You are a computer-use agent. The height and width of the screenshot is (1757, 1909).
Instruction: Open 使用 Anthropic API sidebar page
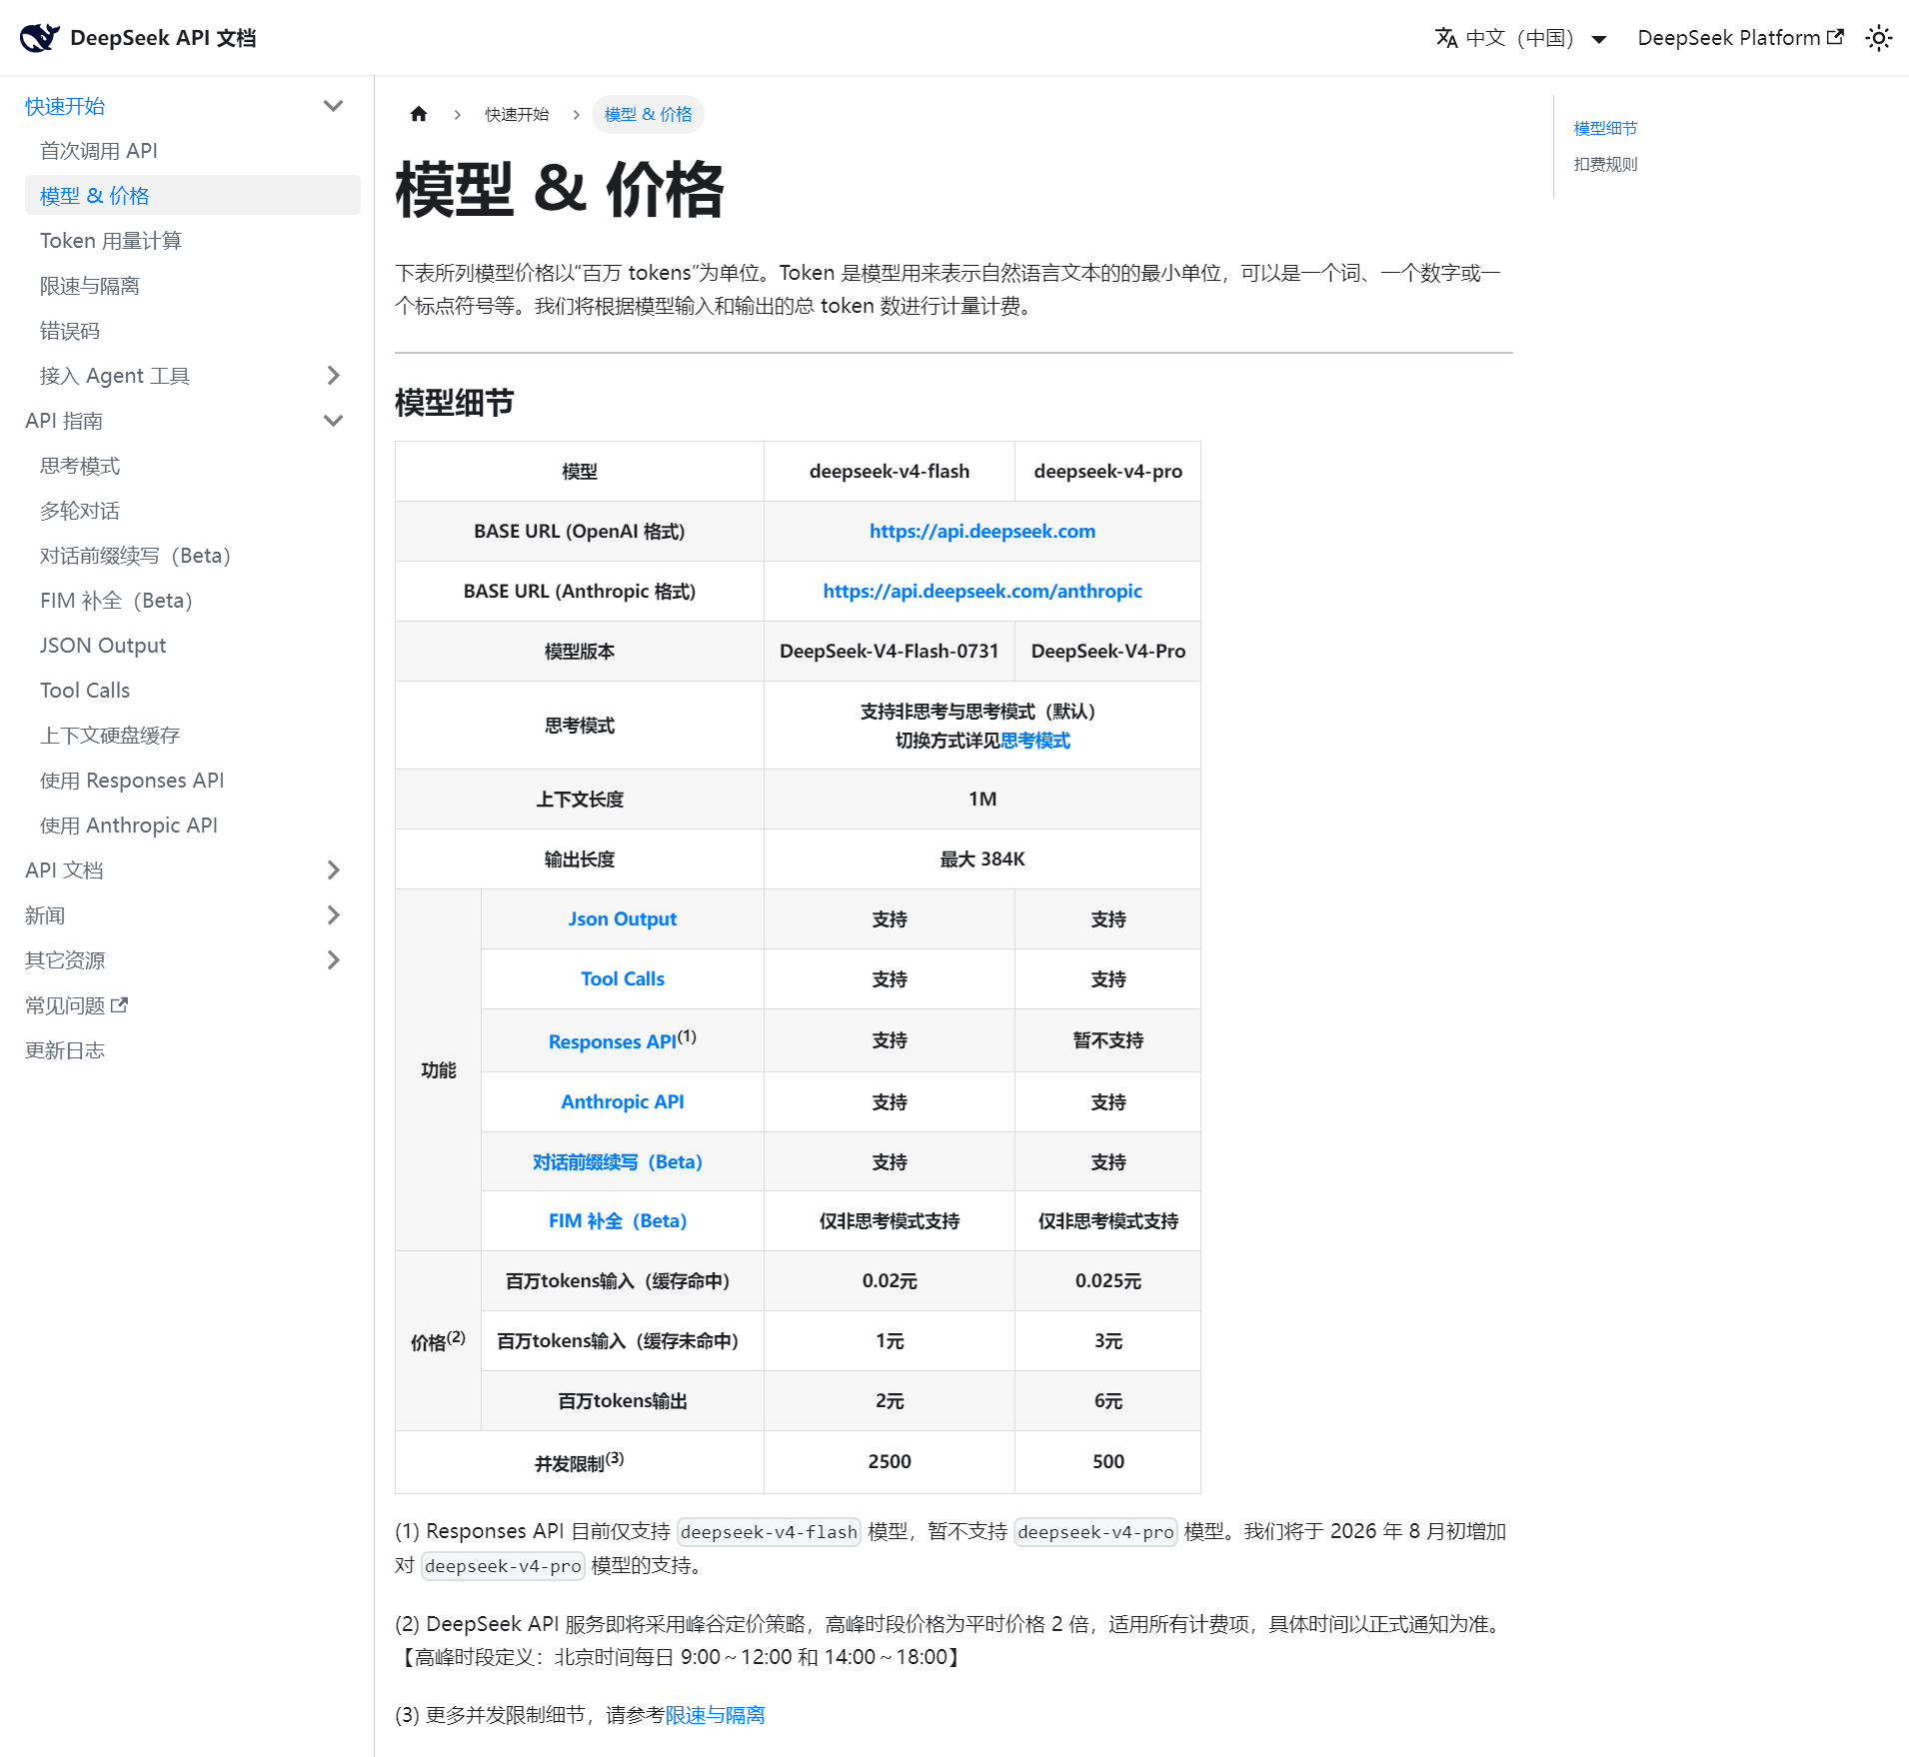tap(193, 826)
